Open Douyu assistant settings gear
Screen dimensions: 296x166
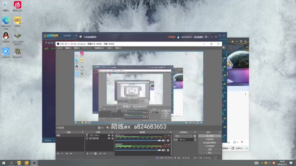coord(206,37)
